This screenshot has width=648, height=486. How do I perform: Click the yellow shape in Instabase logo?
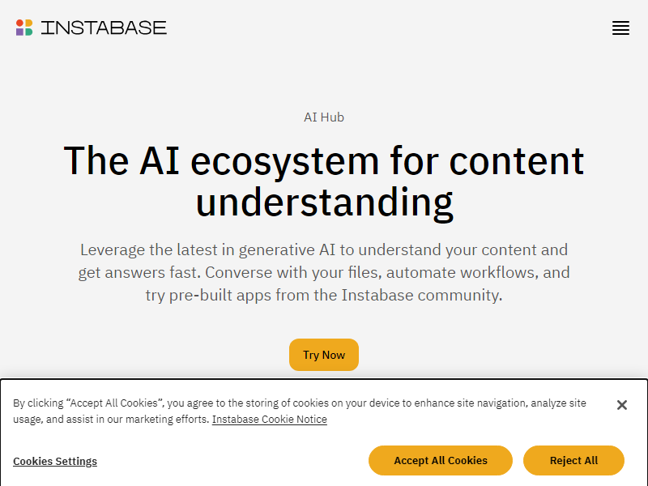[x=28, y=23]
